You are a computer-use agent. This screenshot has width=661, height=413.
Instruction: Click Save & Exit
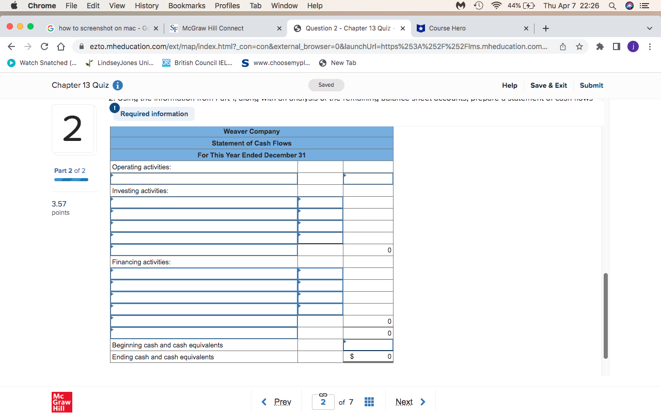coord(548,85)
